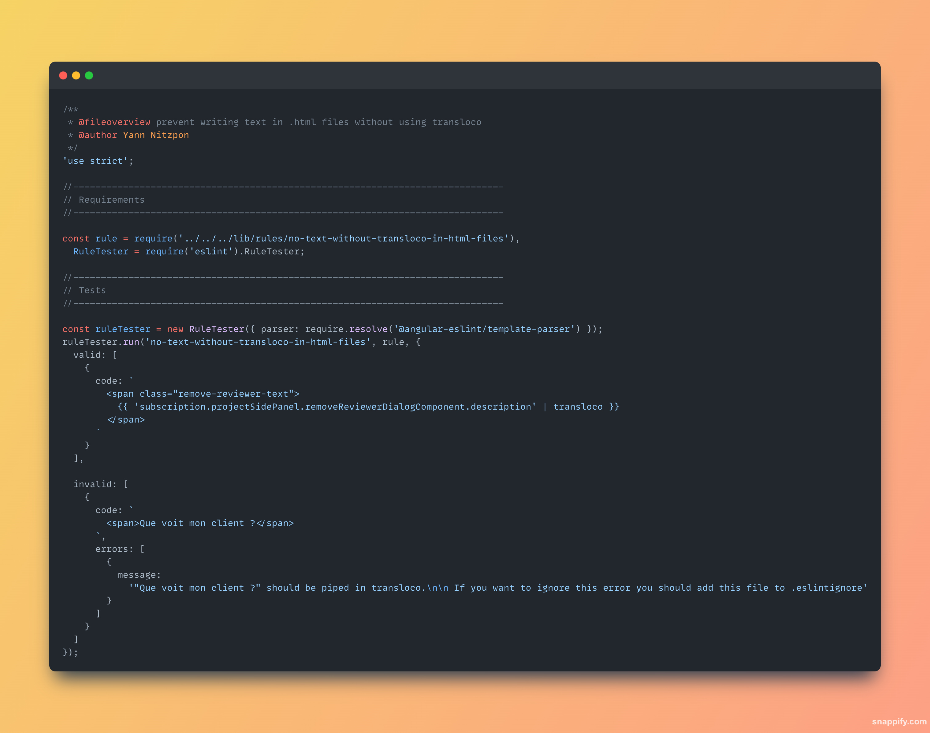930x733 pixels.
Task: Click the red close window dot
Action: 63,75
